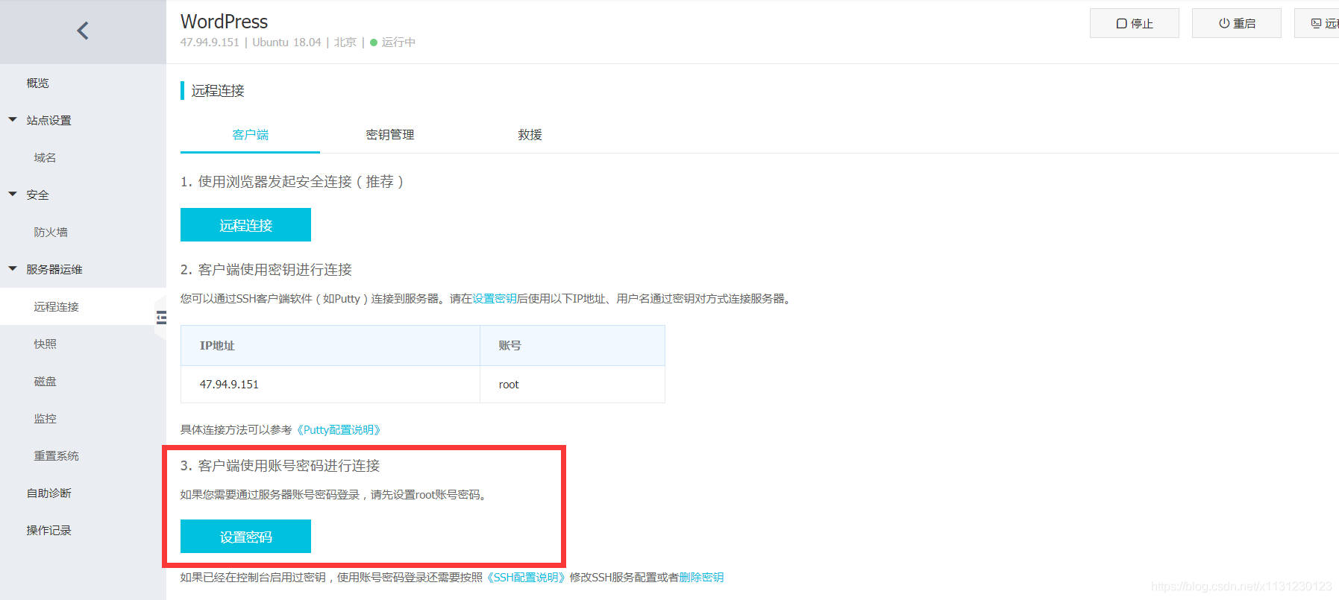
Task: Select IP address cell 47.94.9.151
Action: (330, 385)
